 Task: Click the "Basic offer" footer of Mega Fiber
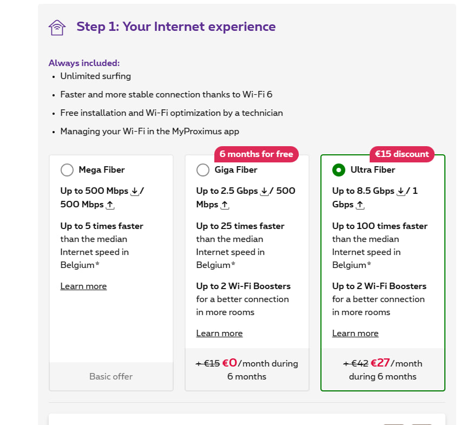click(111, 376)
